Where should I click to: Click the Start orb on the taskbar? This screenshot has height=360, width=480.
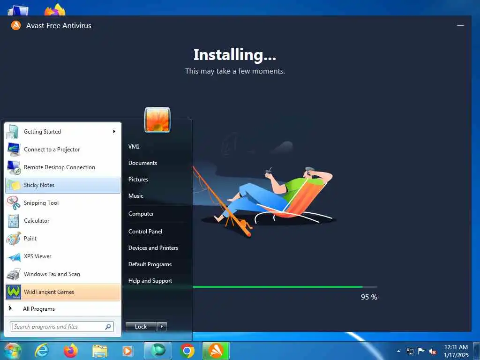point(12,351)
